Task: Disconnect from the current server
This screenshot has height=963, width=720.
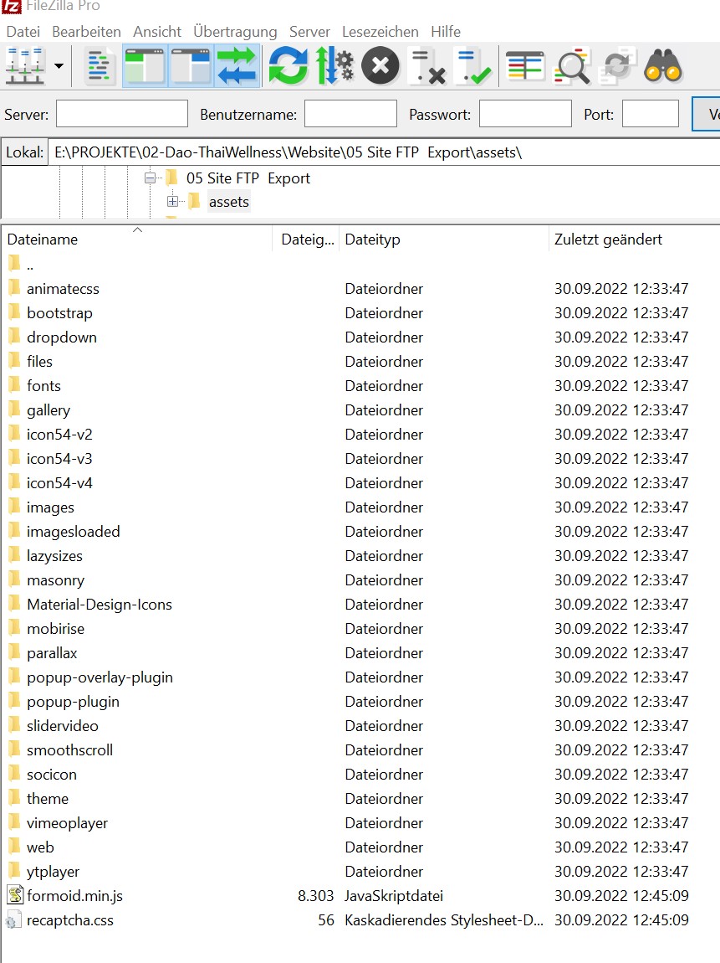Action: click(x=428, y=66)
